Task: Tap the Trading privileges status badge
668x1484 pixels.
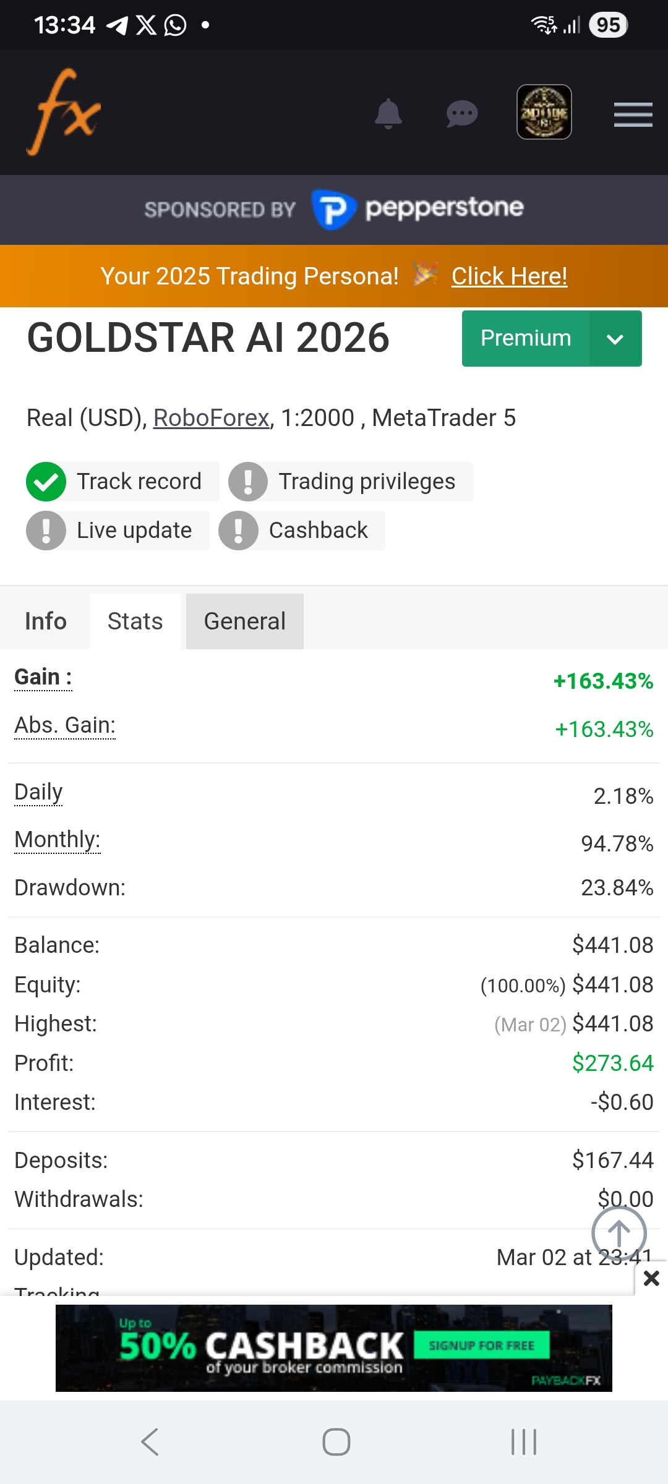Action: point(351,482)
